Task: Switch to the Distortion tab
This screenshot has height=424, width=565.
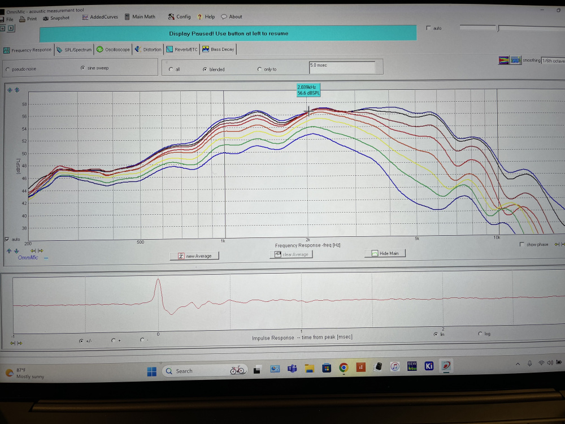Action: pos(148,50)
